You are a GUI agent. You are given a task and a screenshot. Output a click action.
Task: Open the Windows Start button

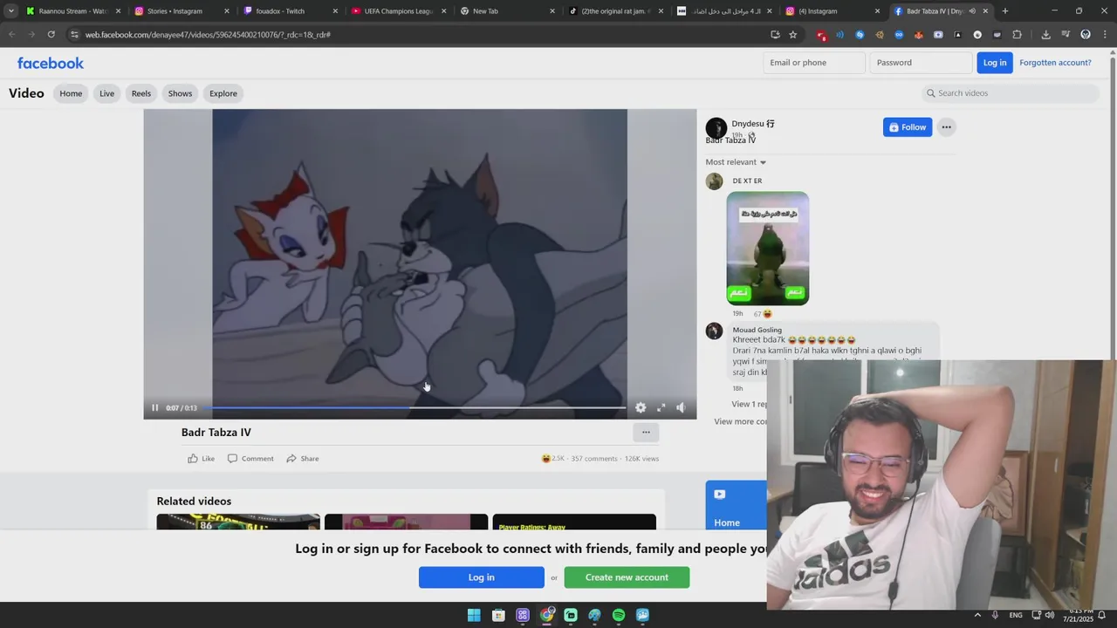coord(474,615)
